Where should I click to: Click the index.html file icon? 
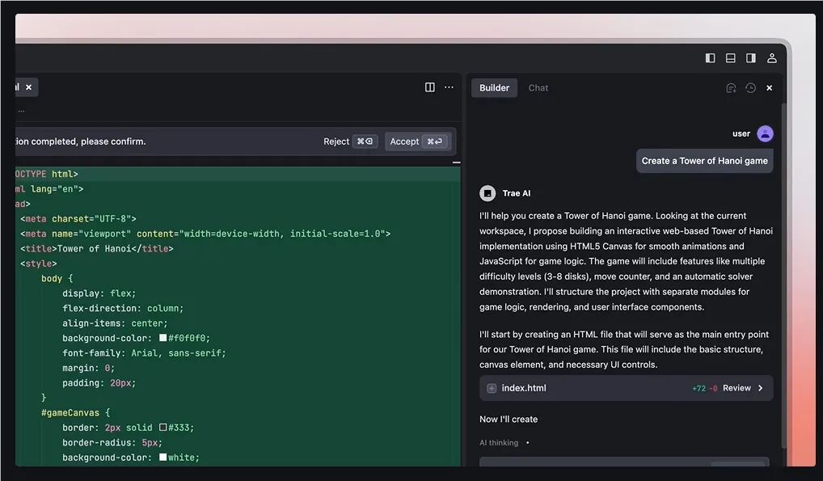[x=492, y=388]
